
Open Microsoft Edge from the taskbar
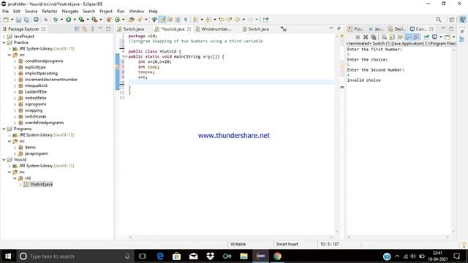coord(160,256)
